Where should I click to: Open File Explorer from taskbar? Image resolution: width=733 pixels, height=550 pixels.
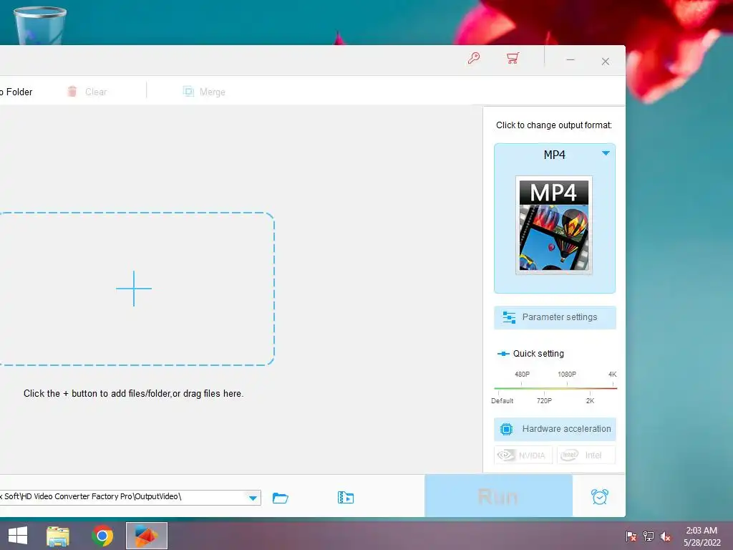58,536
